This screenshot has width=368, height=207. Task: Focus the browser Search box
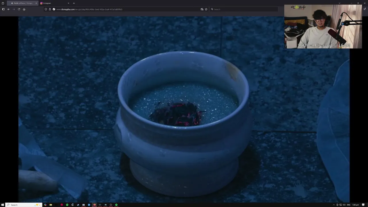point(244,9)
